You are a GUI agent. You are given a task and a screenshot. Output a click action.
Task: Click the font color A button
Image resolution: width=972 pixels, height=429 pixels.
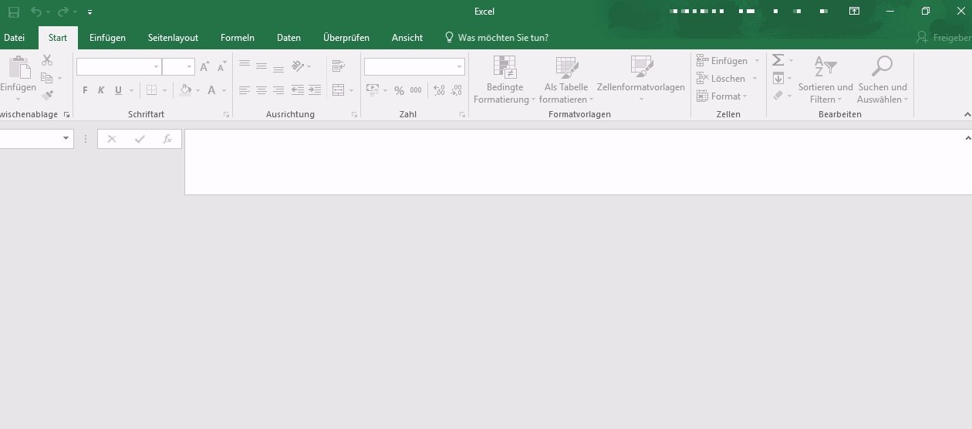coord(211,90)
